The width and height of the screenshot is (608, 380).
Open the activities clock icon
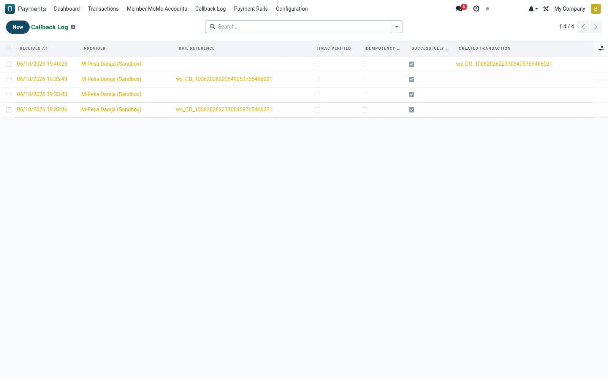point(476,9)
